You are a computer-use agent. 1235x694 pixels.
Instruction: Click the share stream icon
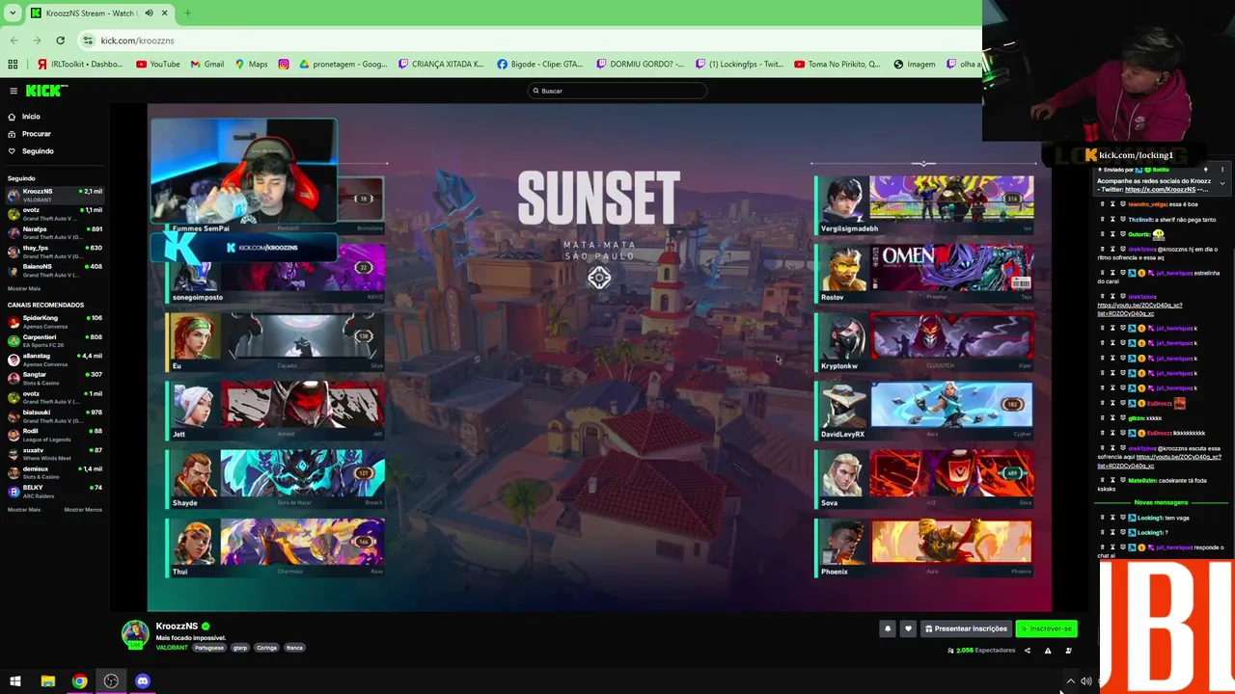1028,651
